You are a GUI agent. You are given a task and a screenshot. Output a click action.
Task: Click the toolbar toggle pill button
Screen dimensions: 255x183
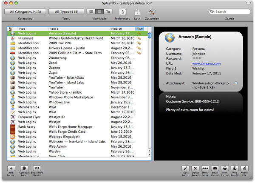[x=248, y=3]
